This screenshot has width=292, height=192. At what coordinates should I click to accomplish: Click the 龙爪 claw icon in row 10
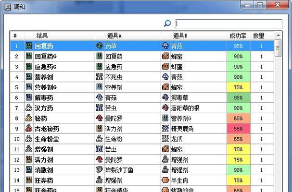click(x=165, y=139)
